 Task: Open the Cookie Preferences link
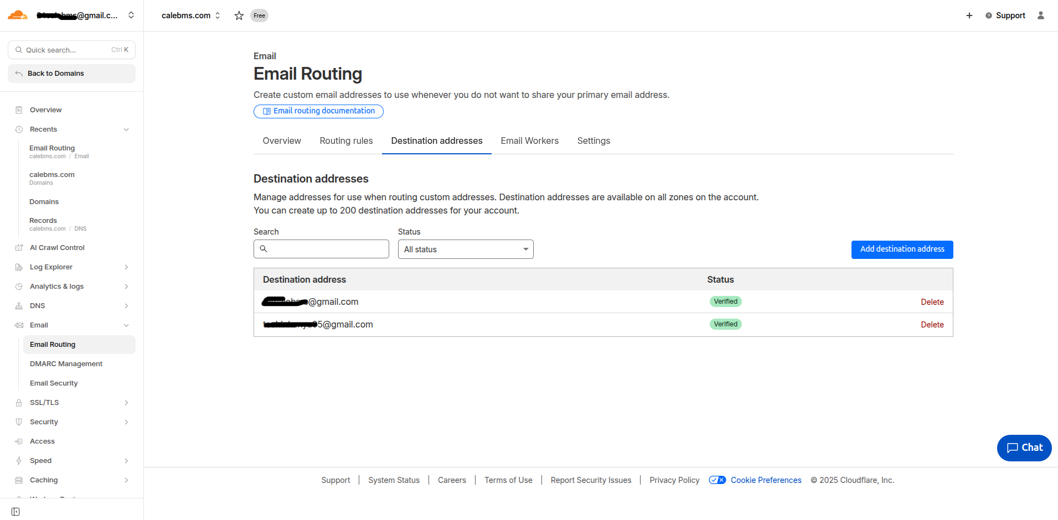tap(766, 480)
